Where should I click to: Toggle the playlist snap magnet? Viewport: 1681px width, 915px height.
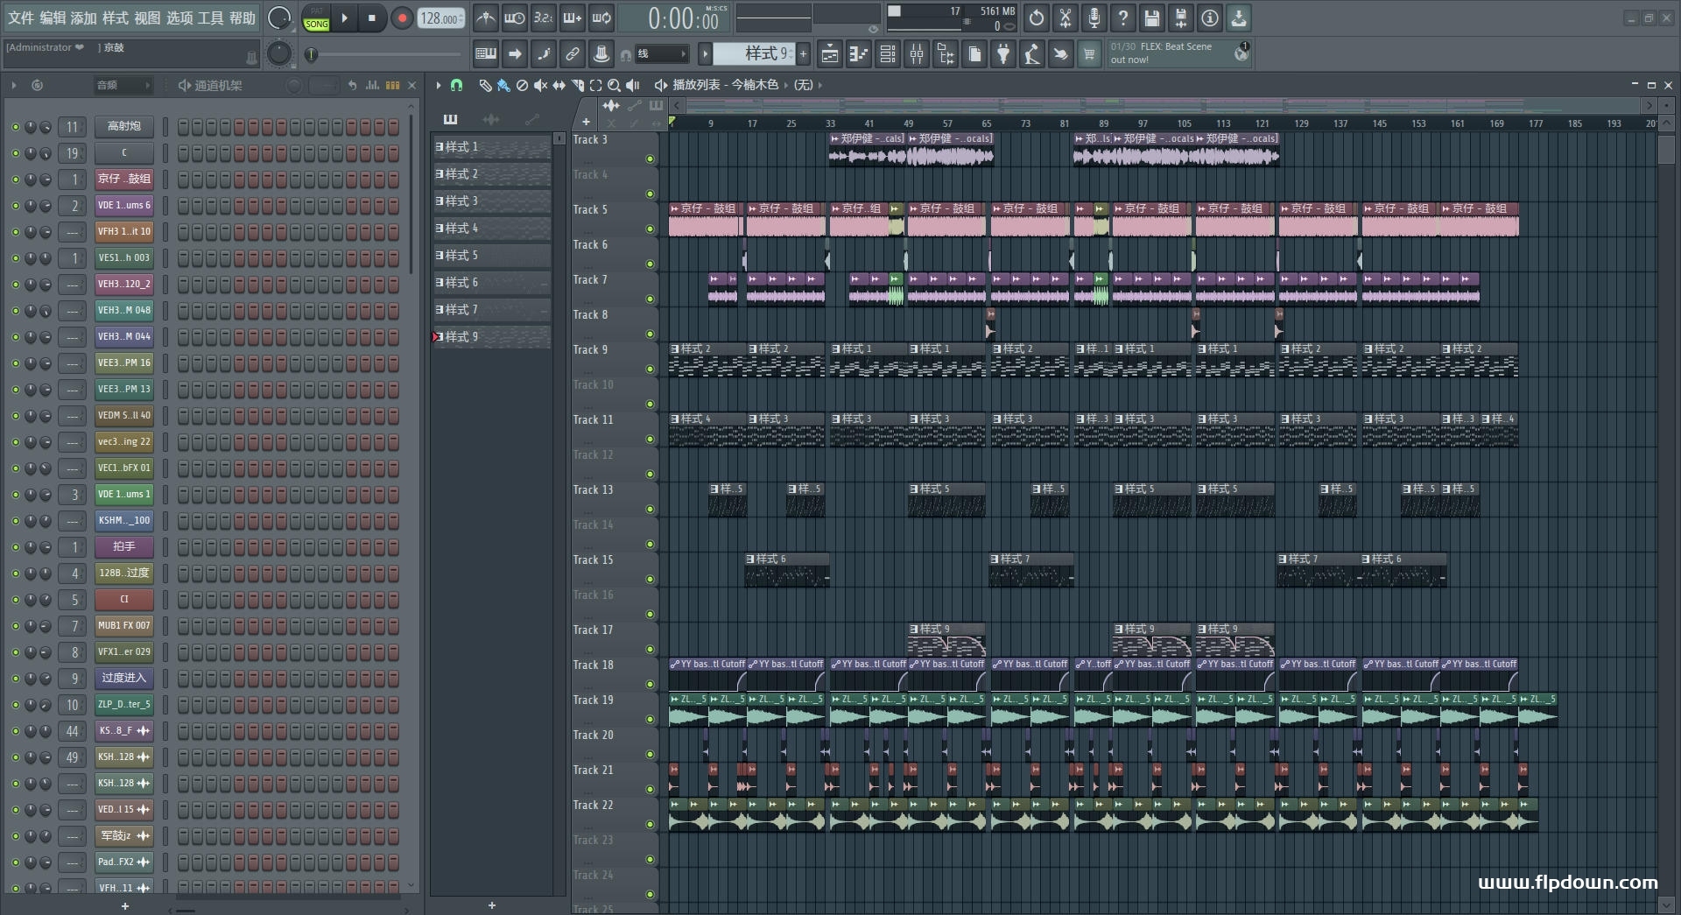point(456,85)
